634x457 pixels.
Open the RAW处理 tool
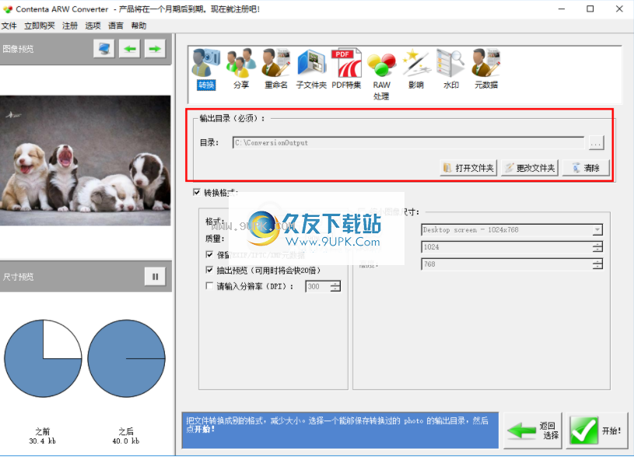coord(381,75)
